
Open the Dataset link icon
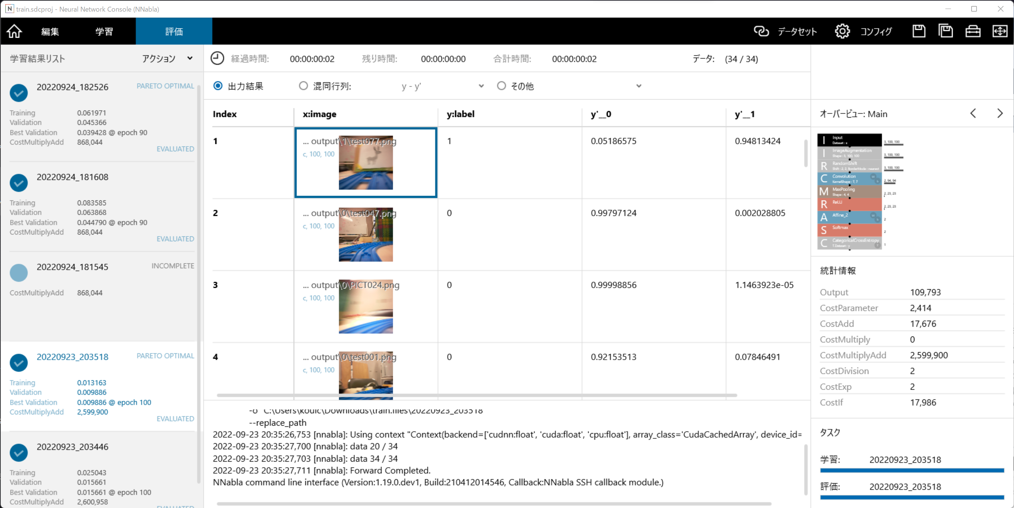[x=761, y=31]
